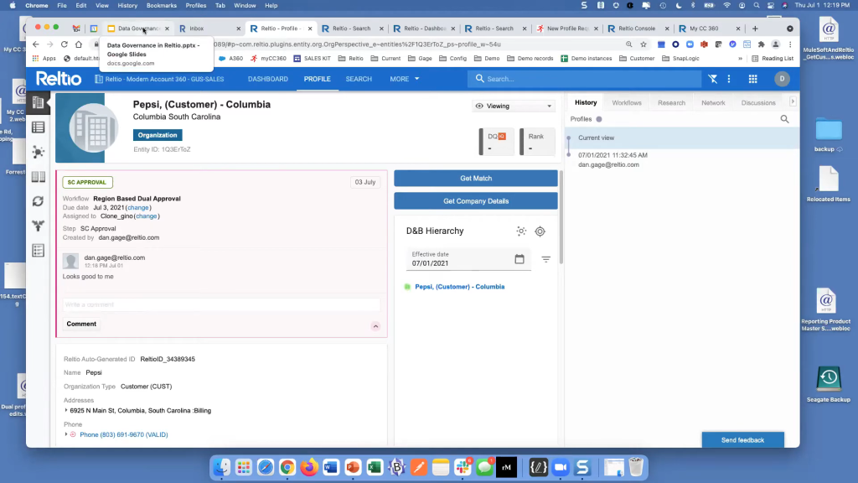Screen dimensions: 858x483
Task: Switch to the Workflows tab
Action: (x=627, y=102)
